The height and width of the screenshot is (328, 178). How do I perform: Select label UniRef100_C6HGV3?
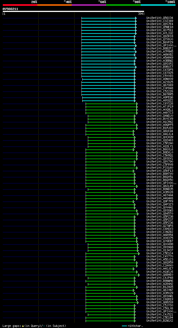[160, 229]
